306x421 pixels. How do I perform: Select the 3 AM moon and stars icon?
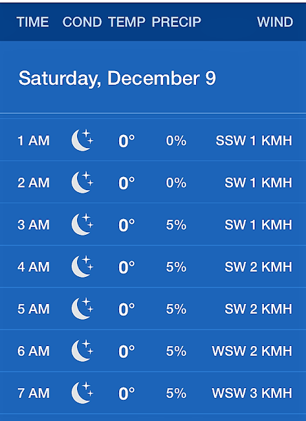tap(82, 224)
